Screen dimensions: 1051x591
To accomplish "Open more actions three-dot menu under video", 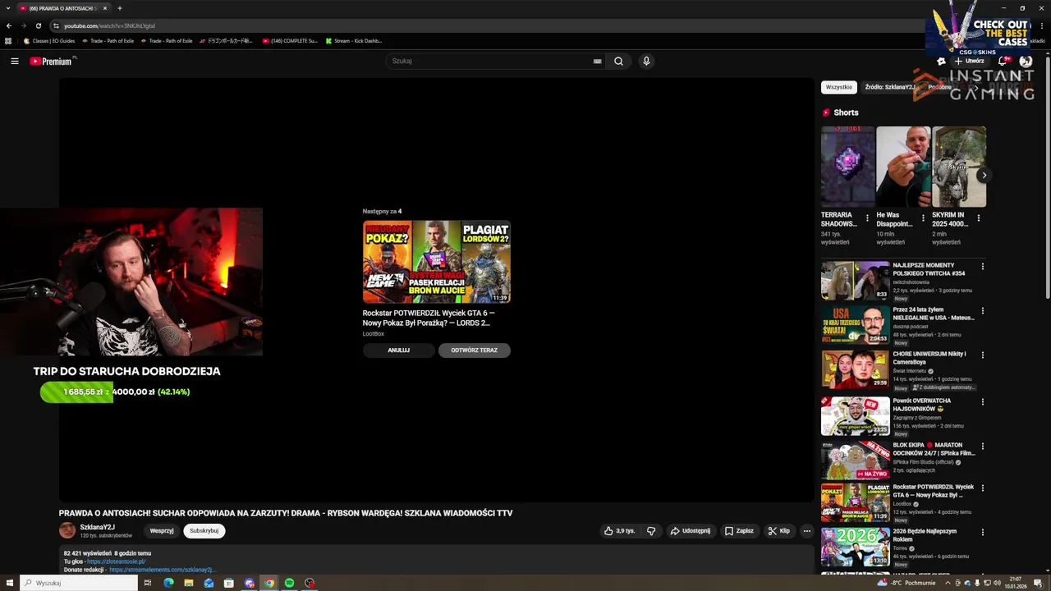I will click(x=806, y=531).
